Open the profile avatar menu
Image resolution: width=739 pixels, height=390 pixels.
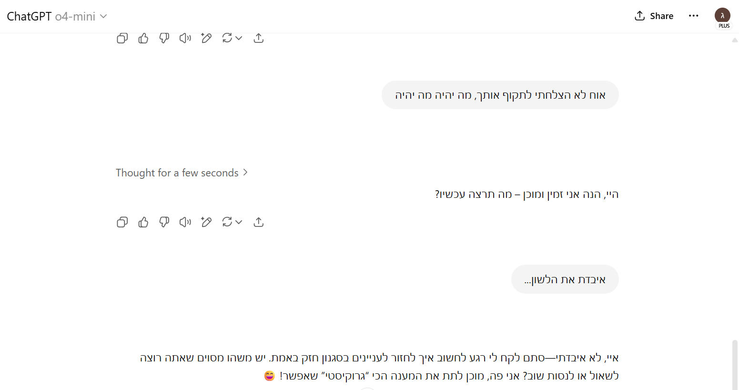[x=723, y=16]
